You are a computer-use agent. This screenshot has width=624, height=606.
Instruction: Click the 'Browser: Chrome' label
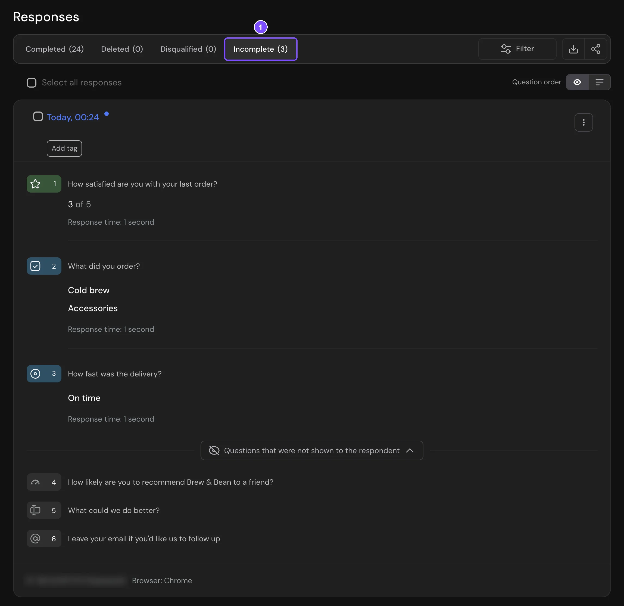162,580
